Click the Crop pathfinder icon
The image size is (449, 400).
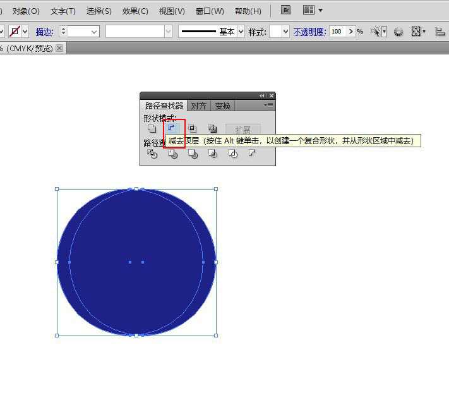[x=213, y=154]
